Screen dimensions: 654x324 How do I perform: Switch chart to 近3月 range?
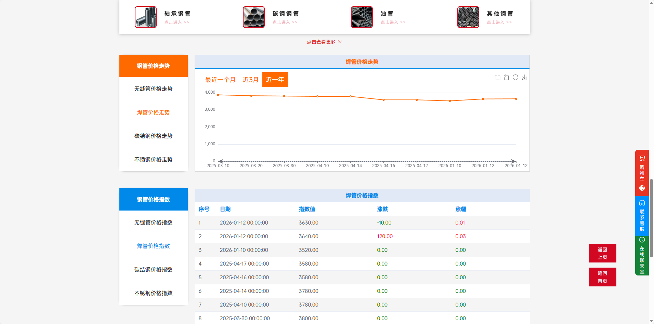(250, 80)
